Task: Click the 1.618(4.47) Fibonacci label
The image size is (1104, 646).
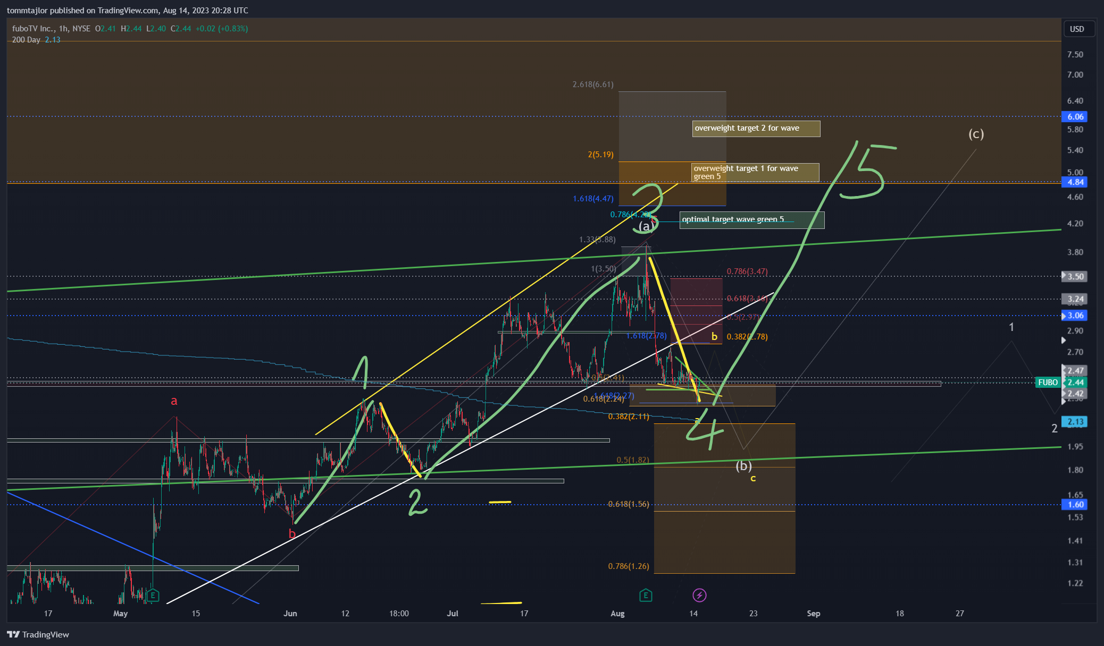Action: click(593, 199)
